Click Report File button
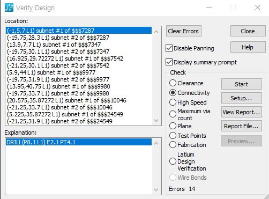The width and height of the screenshot is (269, 199). (x=242, y=126)
